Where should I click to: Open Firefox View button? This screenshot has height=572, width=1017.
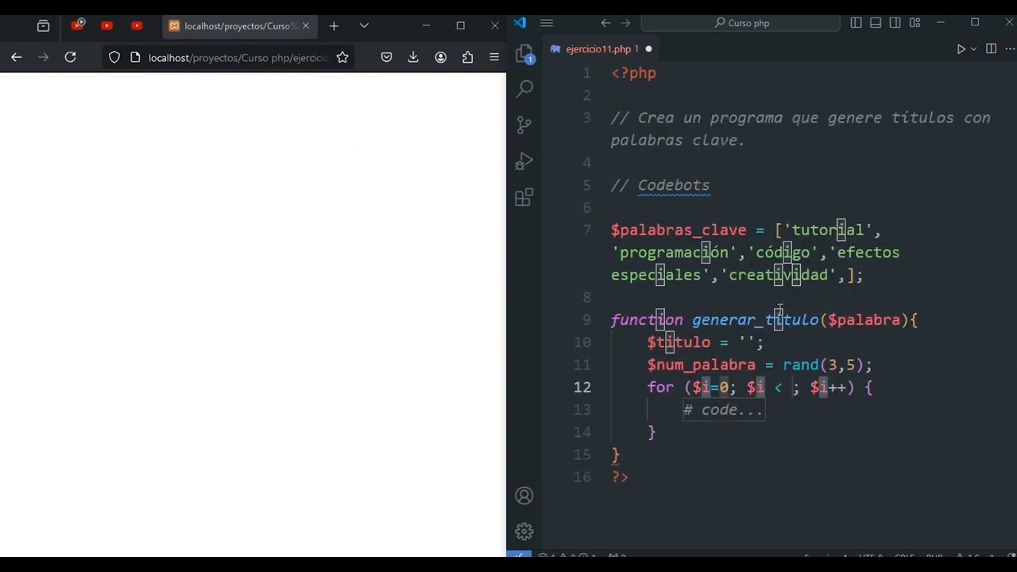click(44, 26)
